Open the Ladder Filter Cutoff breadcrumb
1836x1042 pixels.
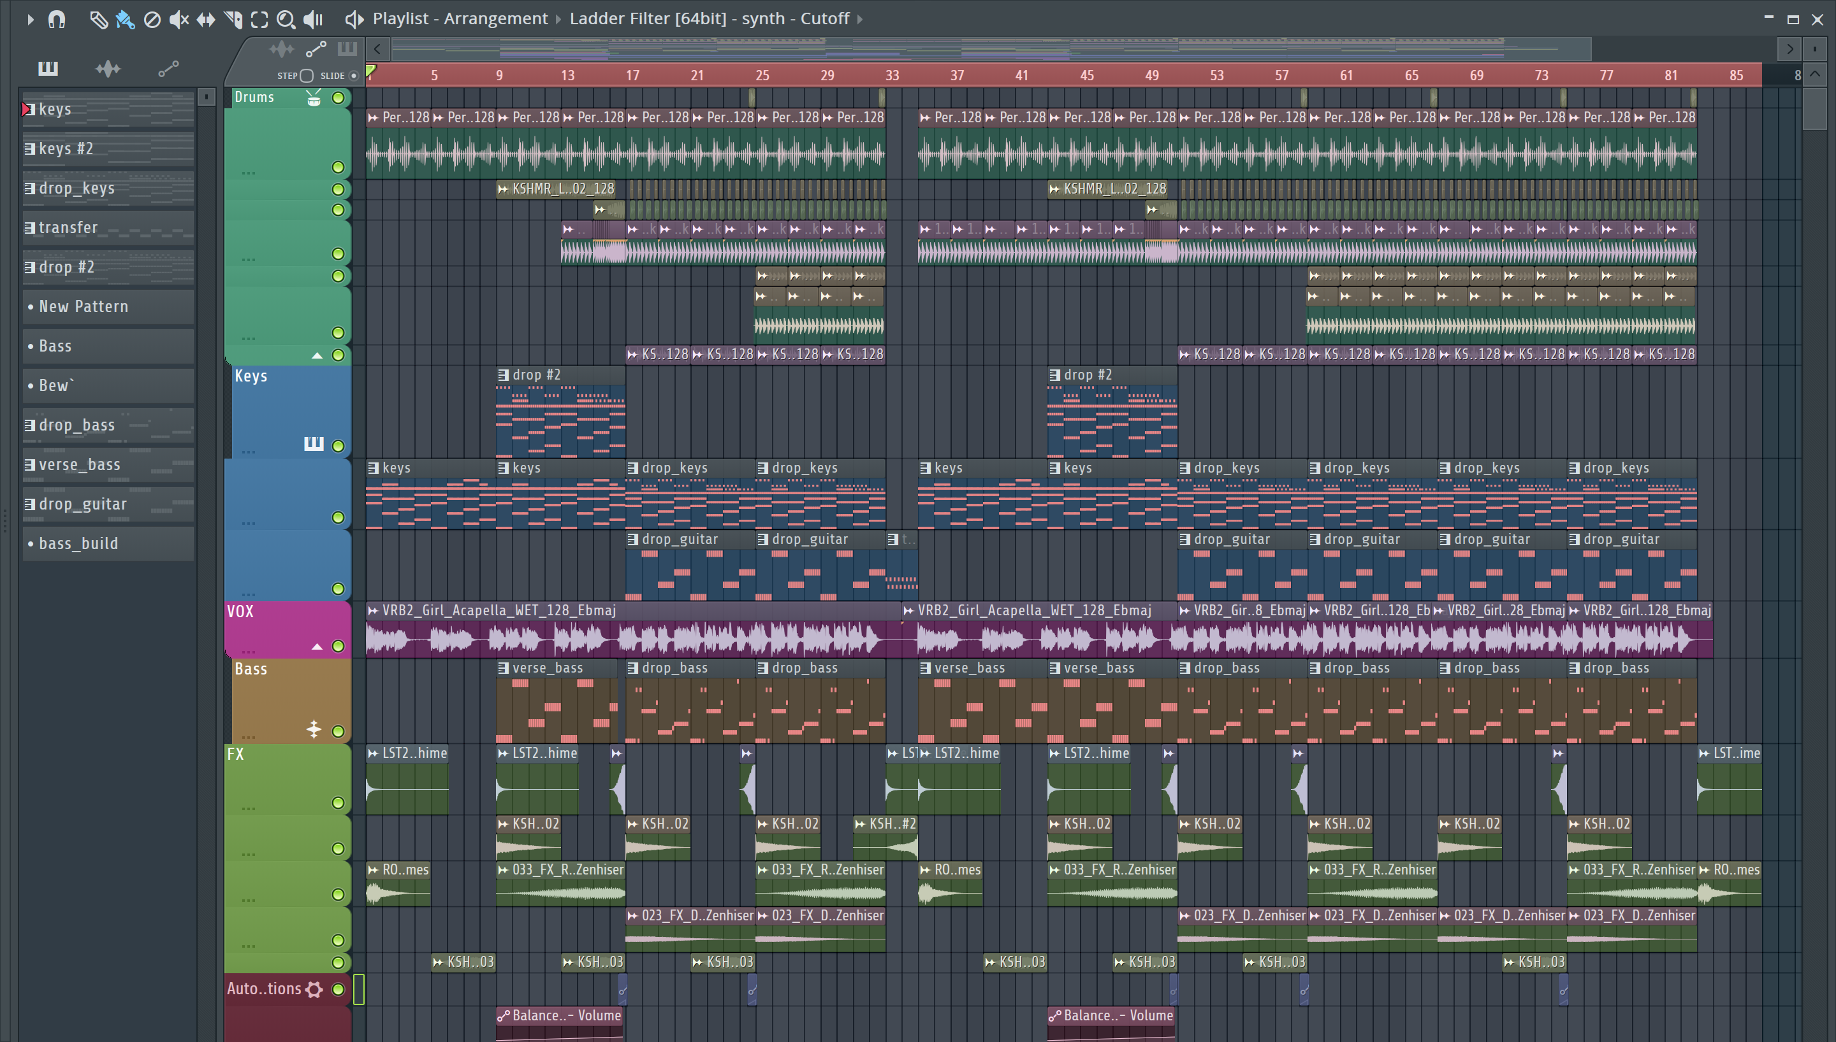709,18
